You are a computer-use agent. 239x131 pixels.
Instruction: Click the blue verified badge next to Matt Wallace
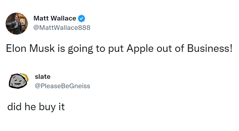pos(82,18)
